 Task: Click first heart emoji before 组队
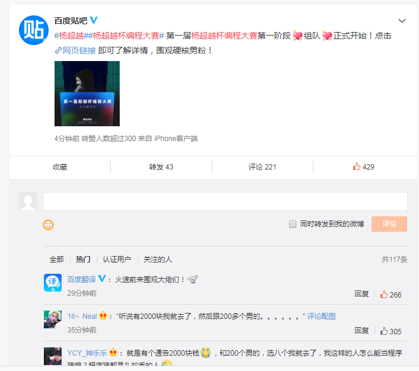298,36
